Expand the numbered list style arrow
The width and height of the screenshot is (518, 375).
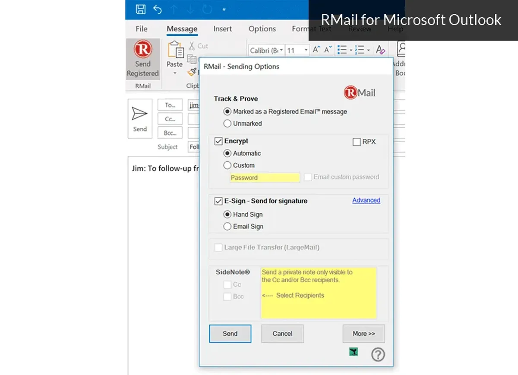368,50
